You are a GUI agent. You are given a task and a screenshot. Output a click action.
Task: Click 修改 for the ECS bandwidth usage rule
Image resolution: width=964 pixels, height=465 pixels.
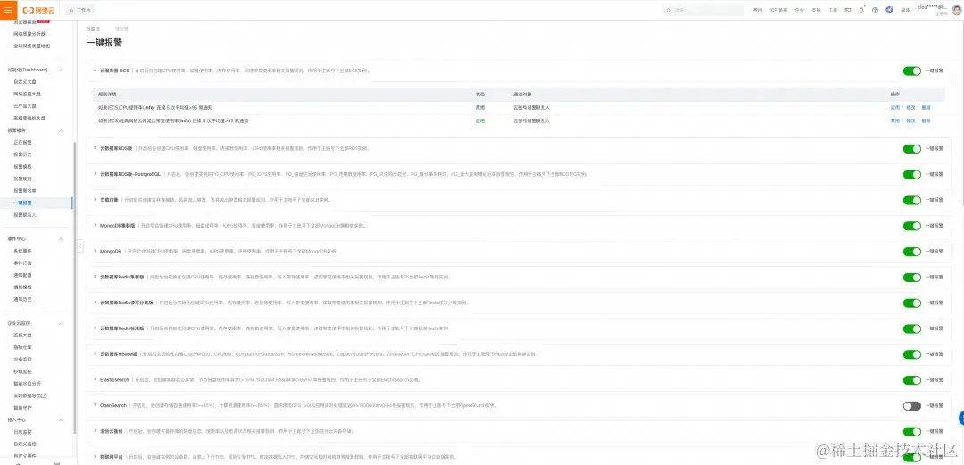910,121
